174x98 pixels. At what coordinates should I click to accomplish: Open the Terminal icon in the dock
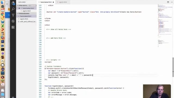pyautogui.click(x=2, y=49)
